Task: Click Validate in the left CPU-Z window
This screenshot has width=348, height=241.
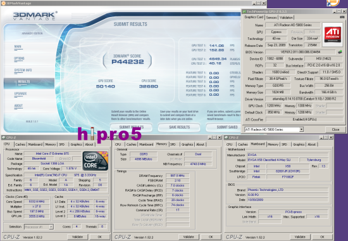Action: click(x=77, y=237)
